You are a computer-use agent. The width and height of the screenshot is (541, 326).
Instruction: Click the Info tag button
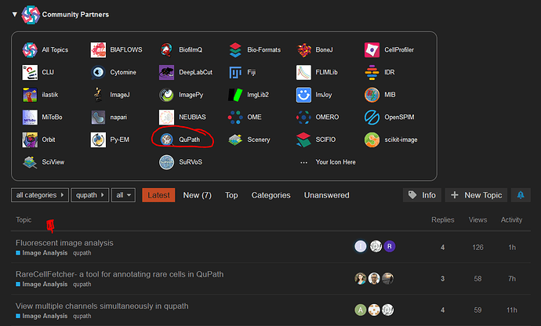pos(423,195)
